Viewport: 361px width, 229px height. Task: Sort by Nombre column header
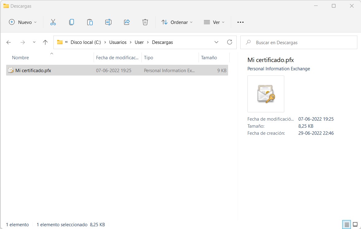[x=20, y=57]
